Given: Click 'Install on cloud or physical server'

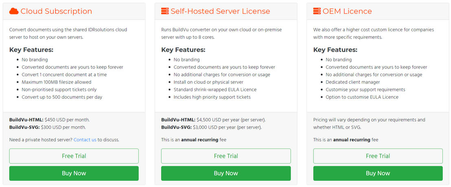Looking at the screenshot, I should (208, 82).
